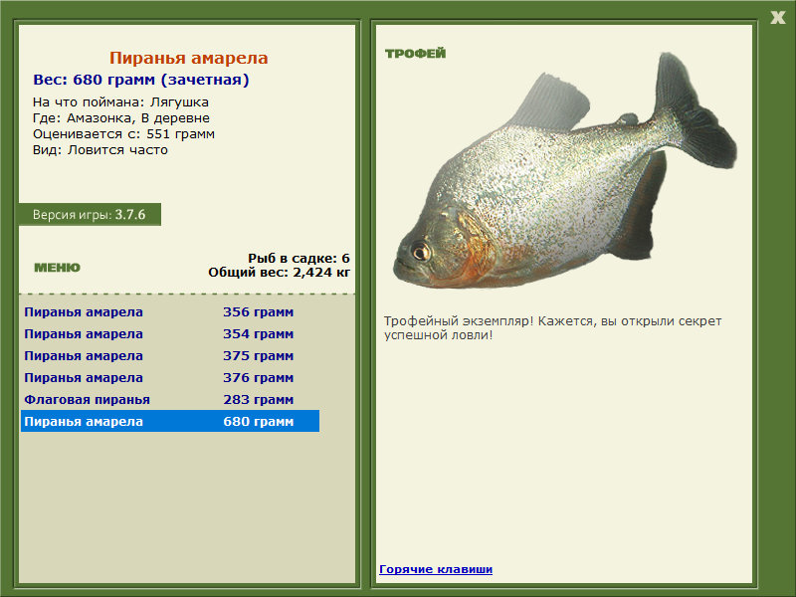Click the Вид: Ловится часто line
This screenshot has height=597, width=796.
100,150
